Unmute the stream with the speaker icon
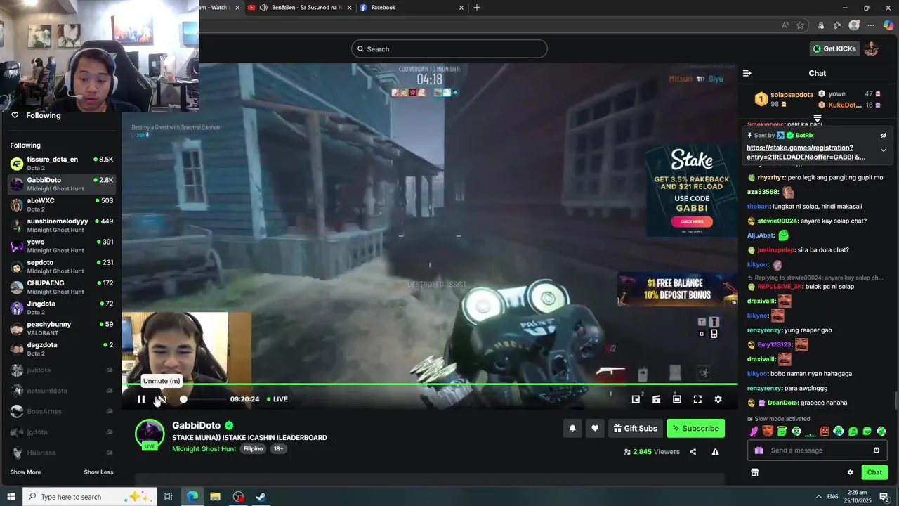The image size is (899, 506). tap(161, 399)
